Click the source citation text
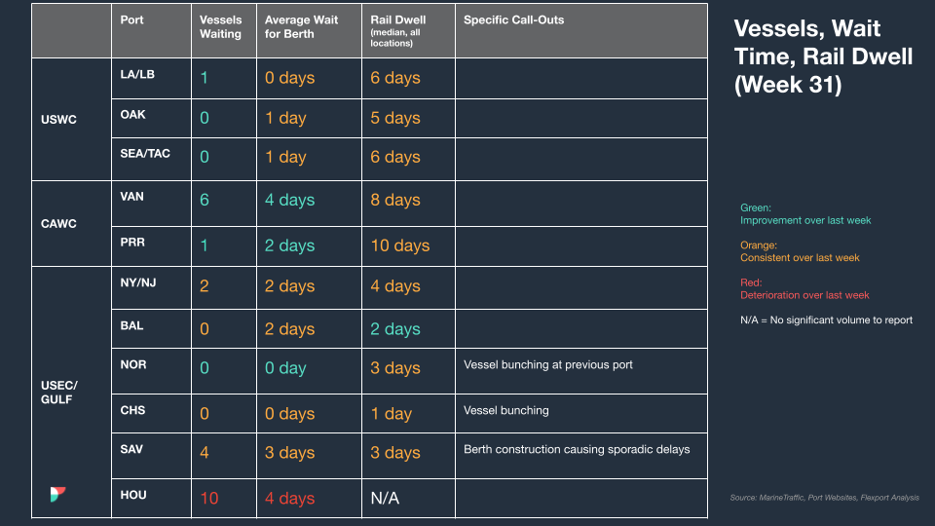Screen dimensions: 935x526 pyautogui.click(x=824, y=498)
